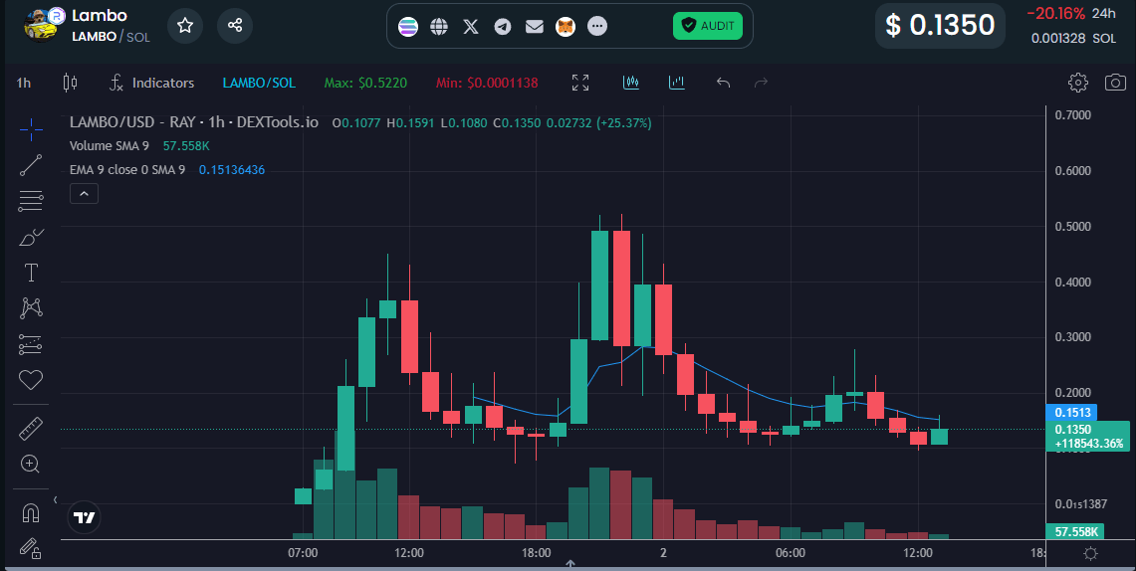Toggle the magnet snap mode

[x=31, y=513]
